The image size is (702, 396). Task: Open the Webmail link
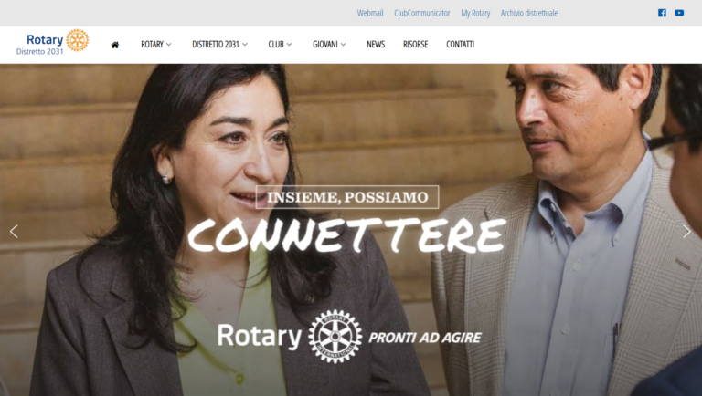[x=370, y=13]
